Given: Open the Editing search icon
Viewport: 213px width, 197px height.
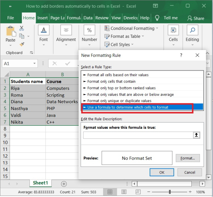Looking at the screenshot, I should click(x=192, y=30).
